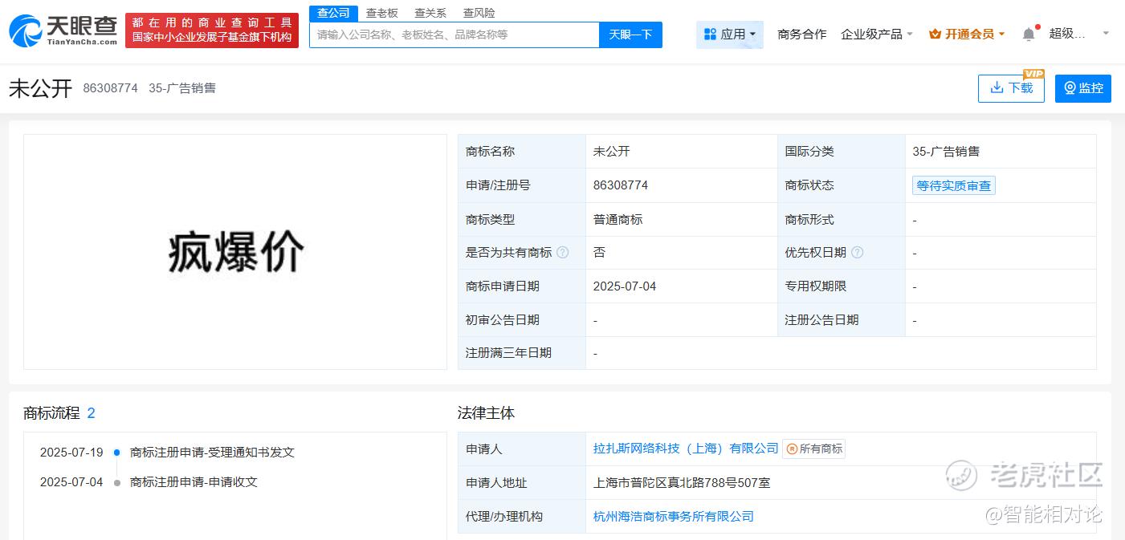Image resolution: width=1125 pixels, height=540 pixels.
Task: Click the 疯爆价 trademark image
Action: (235, 252)
